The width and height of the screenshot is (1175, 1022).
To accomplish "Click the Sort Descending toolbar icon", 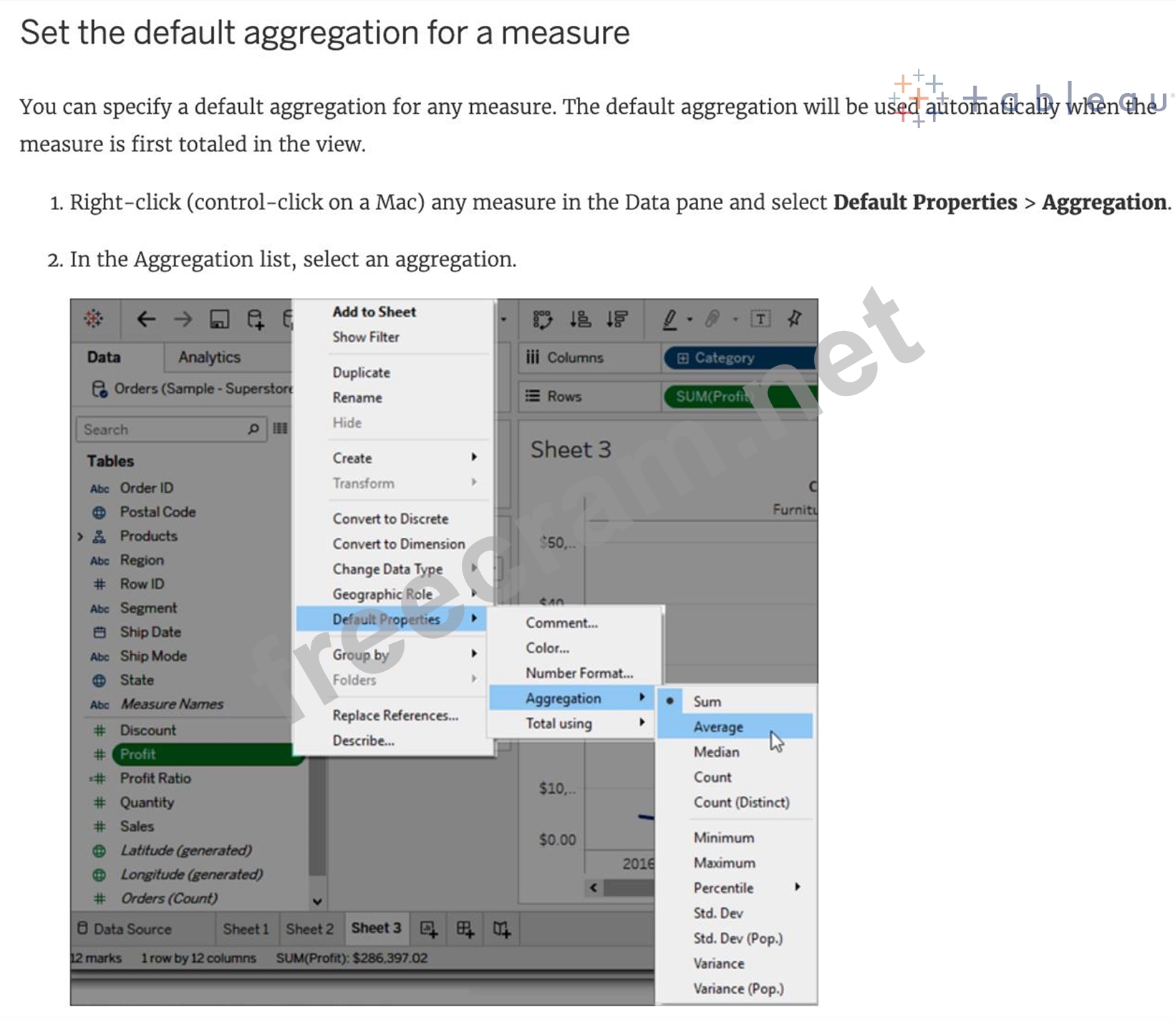I will 617,319.
